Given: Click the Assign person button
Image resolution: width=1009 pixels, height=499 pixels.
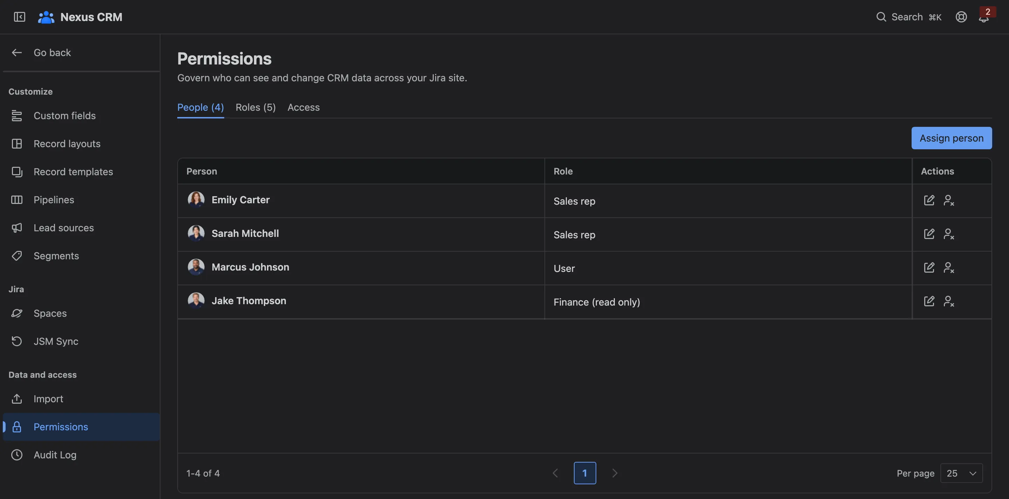Looking at the screenshot, I should 952,138.
